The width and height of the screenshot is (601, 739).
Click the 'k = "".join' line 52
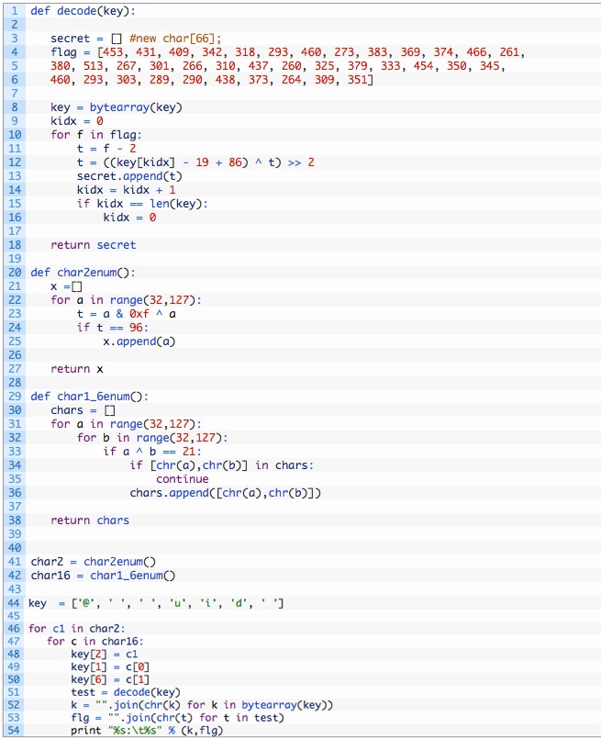coord(202,705)
